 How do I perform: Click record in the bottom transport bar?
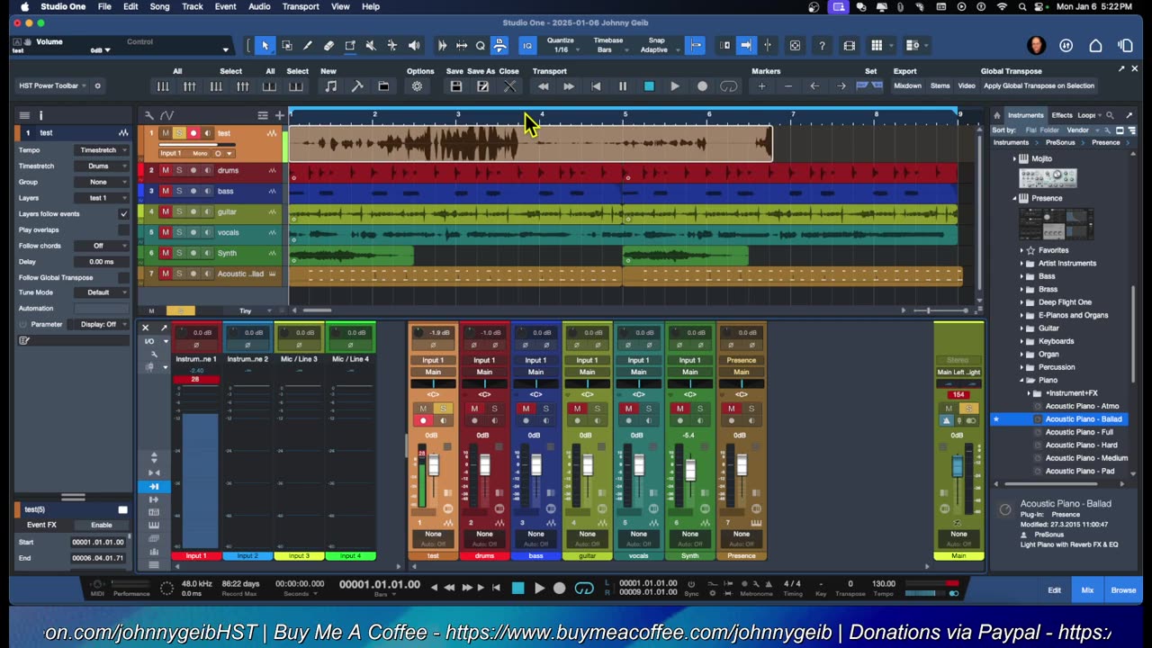pyautogui.click(x=559, y=589)
